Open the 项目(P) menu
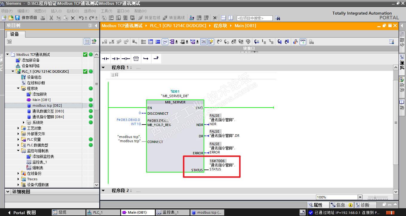The image size is (406, 216). (7, 11)
